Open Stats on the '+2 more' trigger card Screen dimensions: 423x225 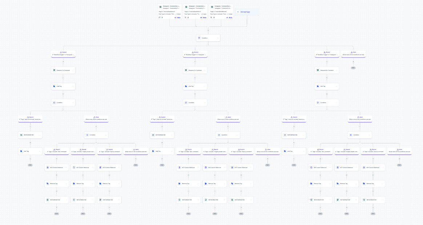pos(204,17)
